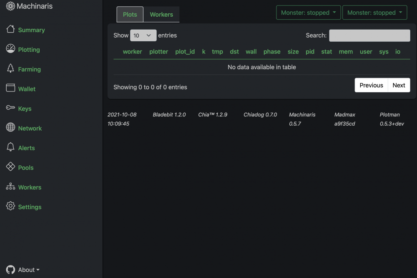Viewport: 417px width, 278px height.
Task: Sort table by stat column
Action: point(327,52)
